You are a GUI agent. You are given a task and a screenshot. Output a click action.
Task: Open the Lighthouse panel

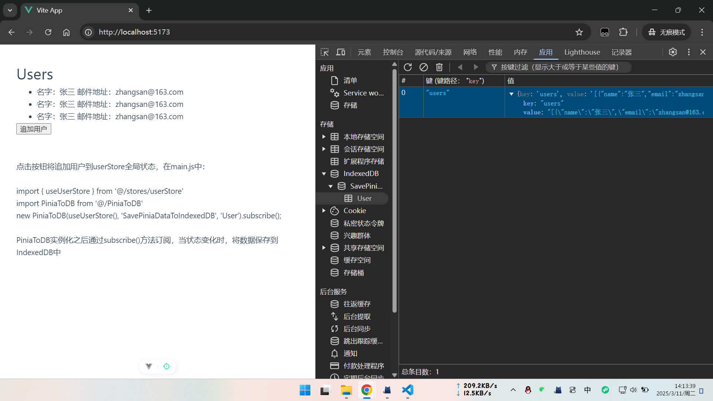tap(582, 52)
